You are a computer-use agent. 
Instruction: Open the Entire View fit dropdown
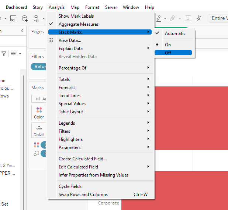(x=218, y=18)
